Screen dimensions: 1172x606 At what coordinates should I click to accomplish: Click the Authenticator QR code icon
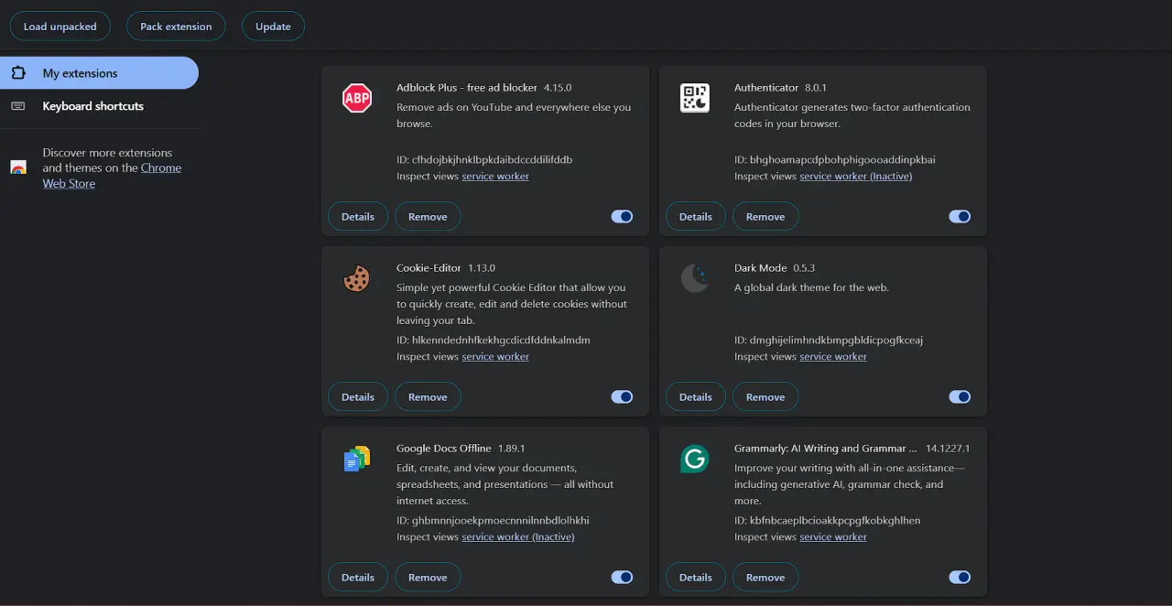(694, 98)
